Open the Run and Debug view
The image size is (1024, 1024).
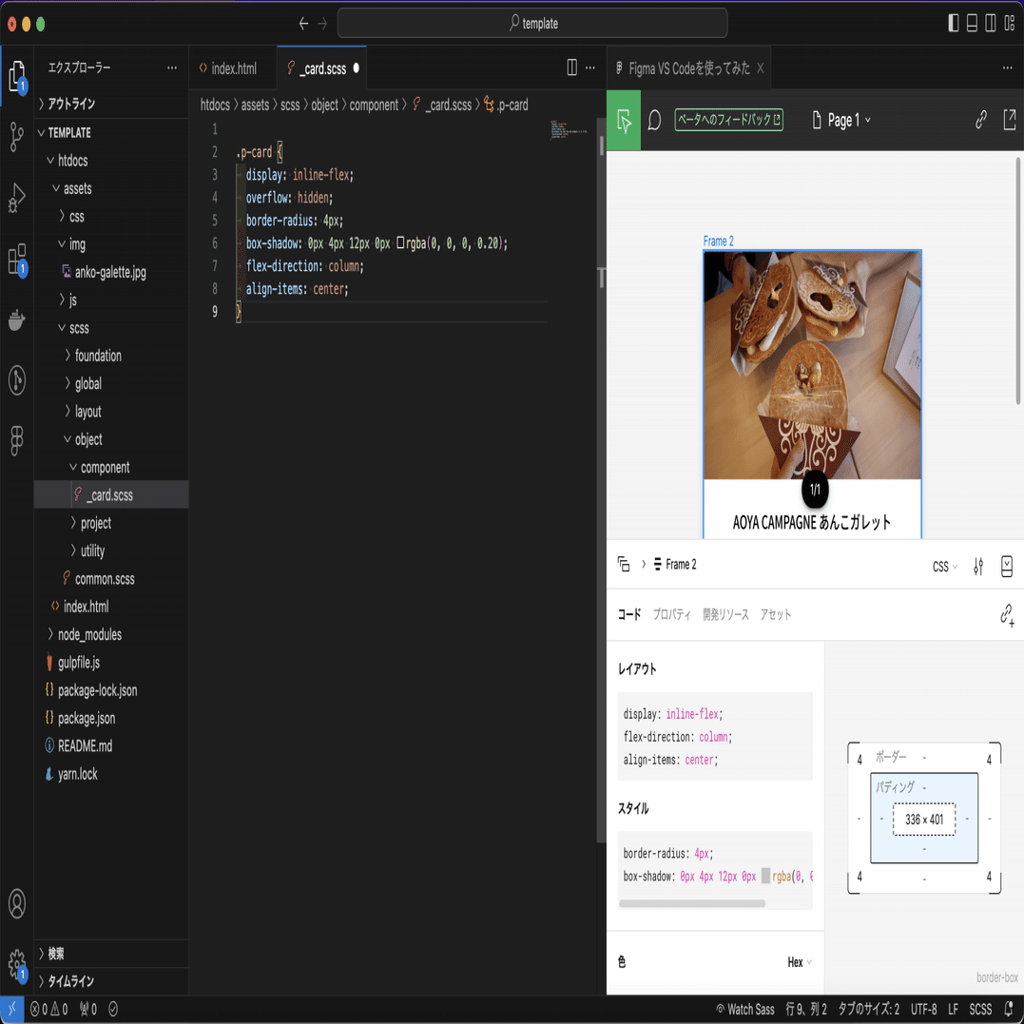coord(17,198)
